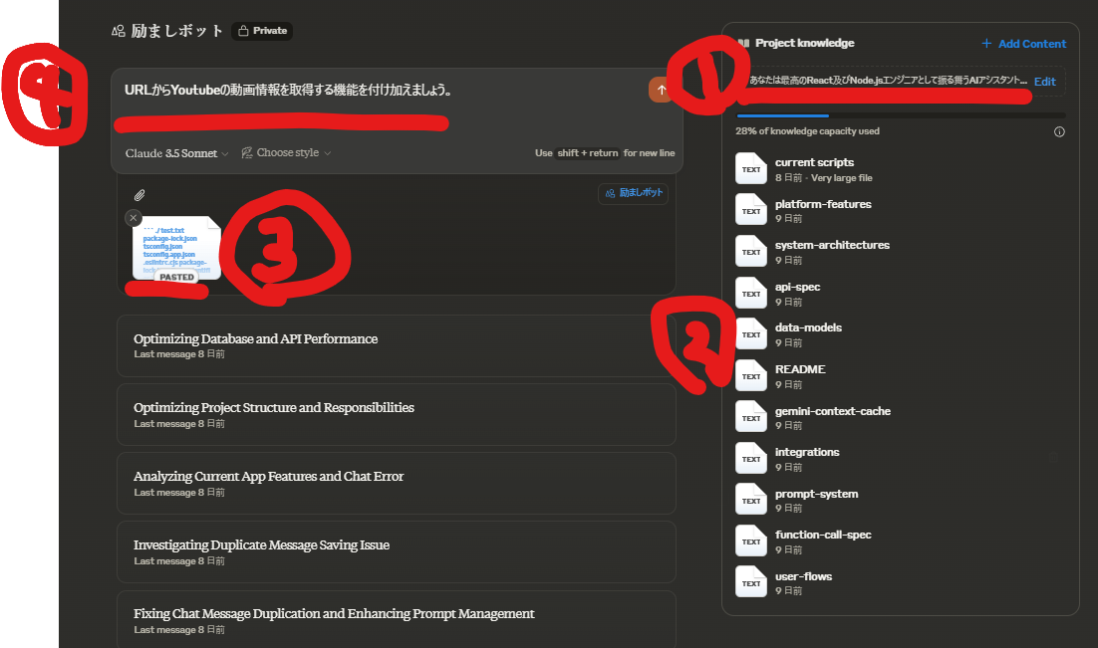Click the knowledge capacity progress bar
This screenshot has height=648, width=1098.
901,115
